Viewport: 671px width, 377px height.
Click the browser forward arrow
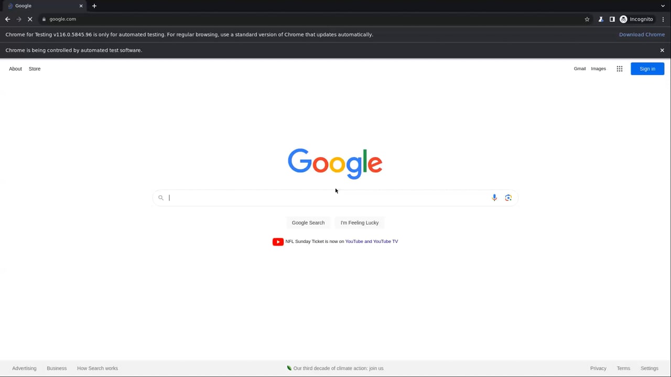19,19
